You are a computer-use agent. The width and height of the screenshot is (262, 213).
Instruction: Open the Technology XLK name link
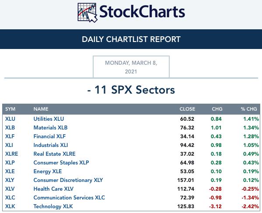53,206
